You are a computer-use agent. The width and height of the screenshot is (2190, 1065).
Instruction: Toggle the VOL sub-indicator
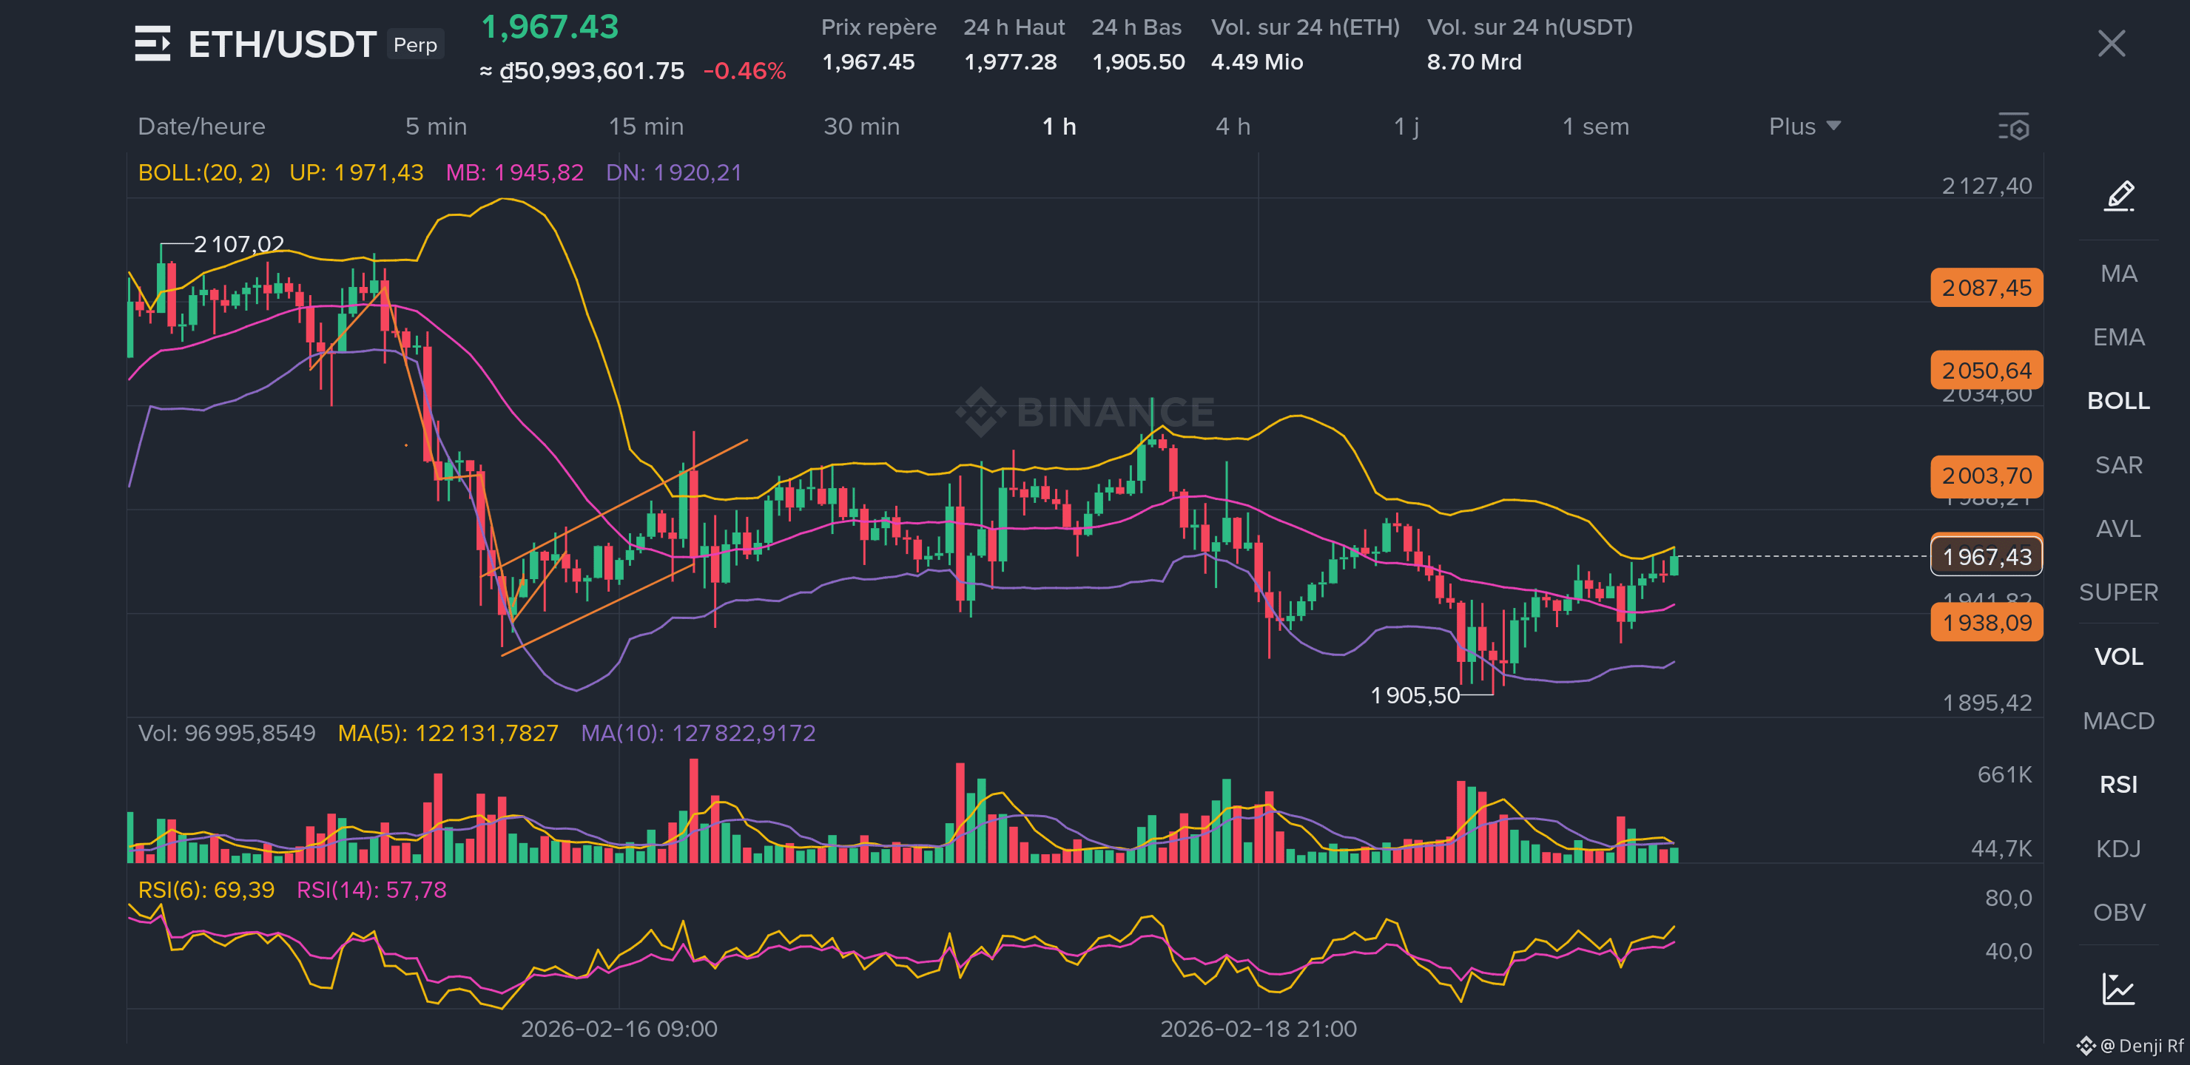coord(2118,657)
